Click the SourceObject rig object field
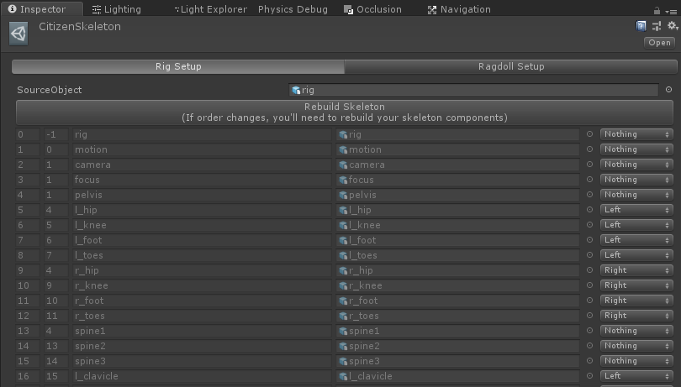This screenshot has width=681, height=387. tap(474, 90)
